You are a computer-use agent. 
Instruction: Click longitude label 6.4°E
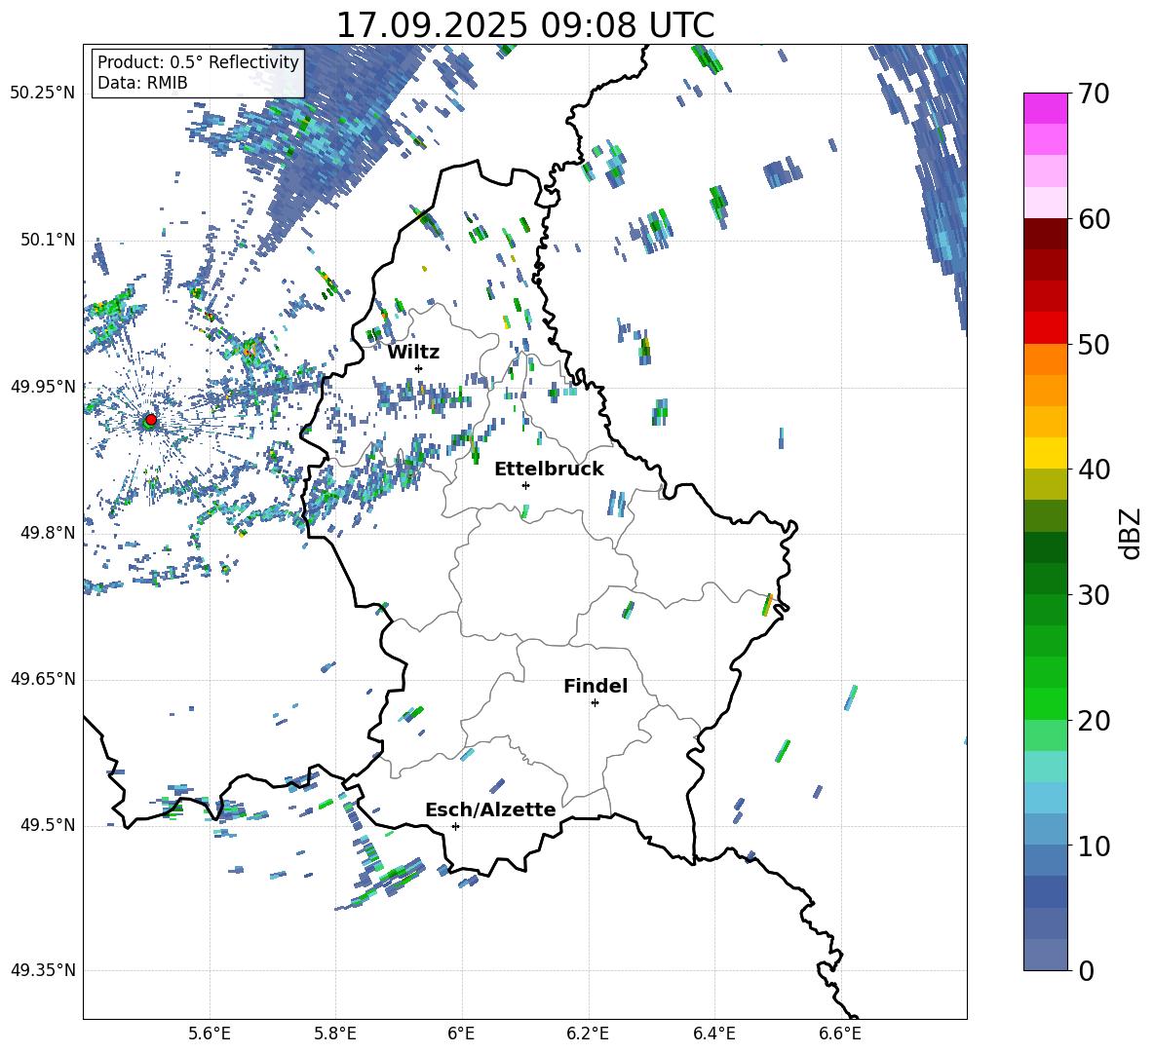713,1034
